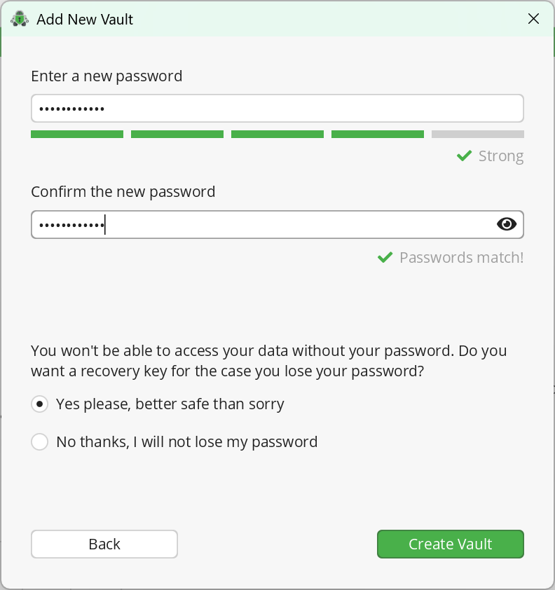Click the "Strong" rating label
This screenshot has height=590, width=555.
pos(501,156)
